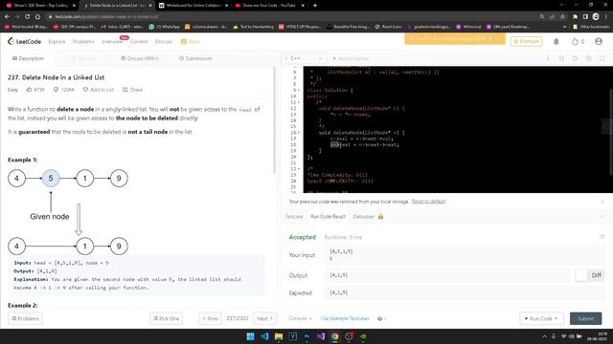
Task: Click the Pick One button
Action: click(x=166, y=318)
